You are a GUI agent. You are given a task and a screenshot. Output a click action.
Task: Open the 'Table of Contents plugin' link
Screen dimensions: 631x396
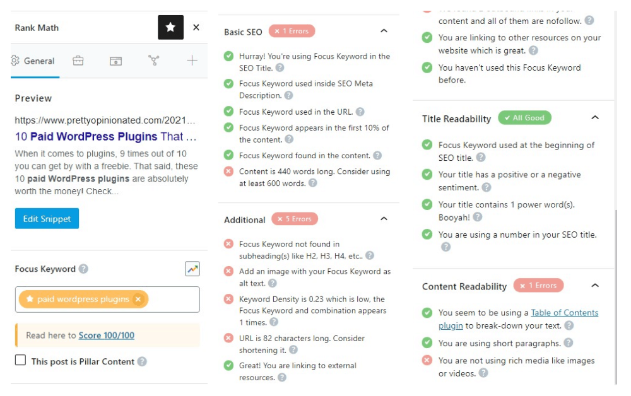point(518,319)
